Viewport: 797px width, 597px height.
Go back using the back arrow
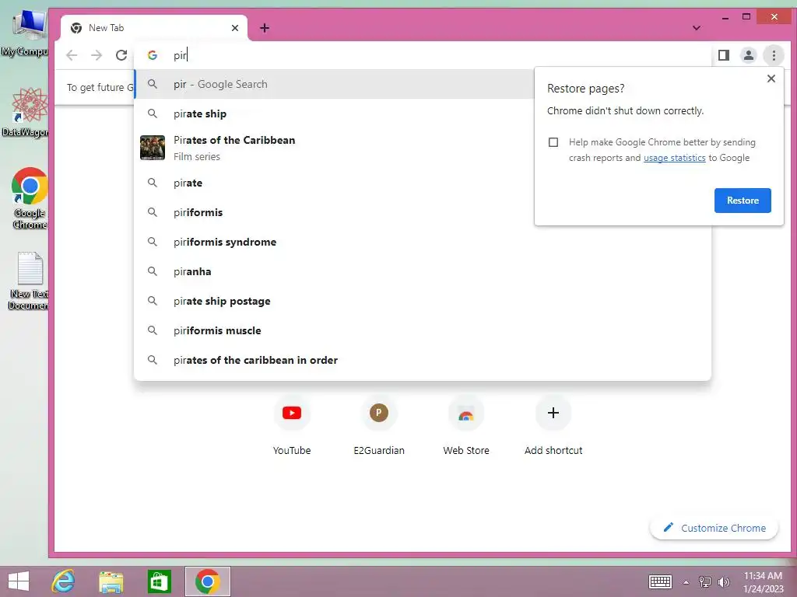point(72,55)
